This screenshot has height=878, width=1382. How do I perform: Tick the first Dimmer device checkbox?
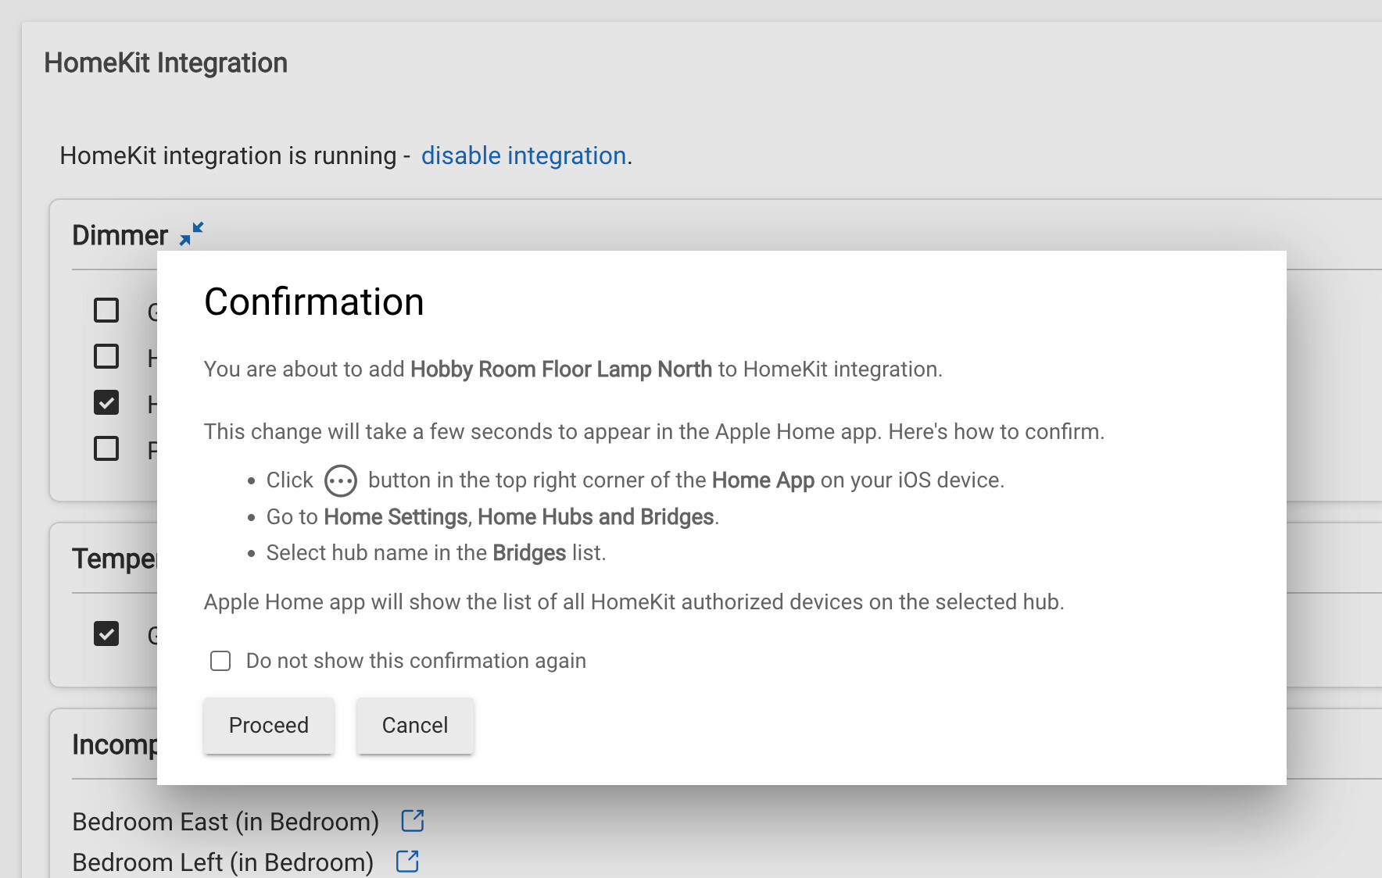click(x=106, y=310)
